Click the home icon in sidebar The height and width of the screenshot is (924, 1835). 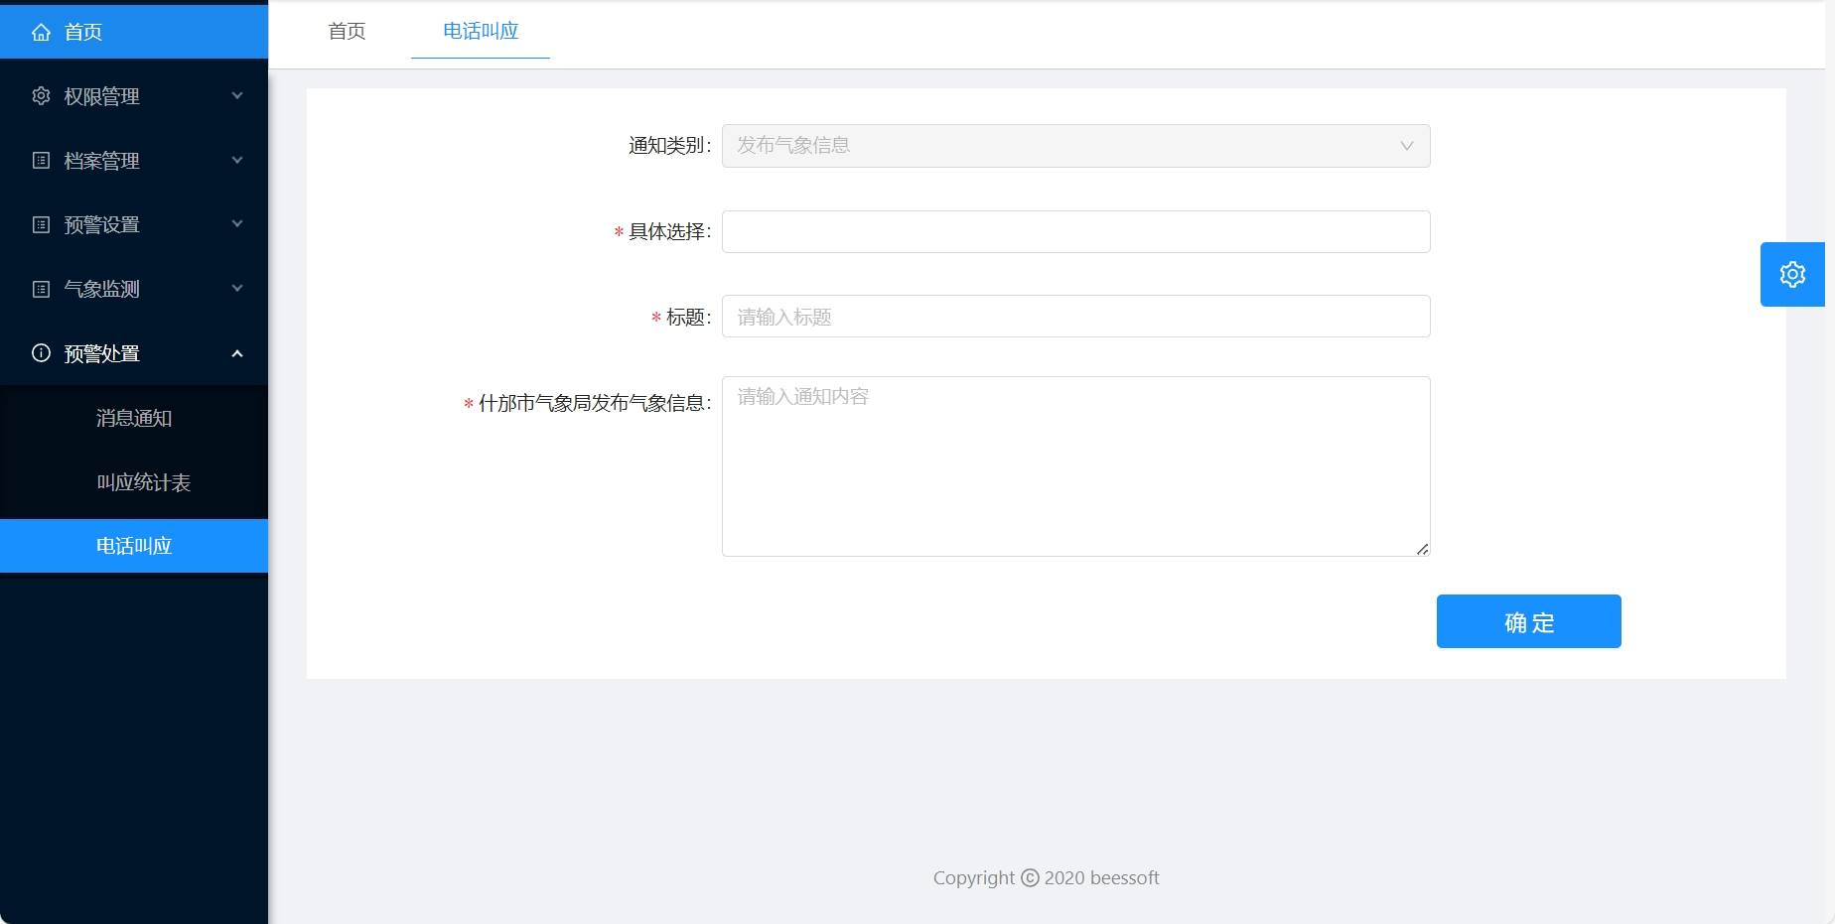tap(41, 32)
